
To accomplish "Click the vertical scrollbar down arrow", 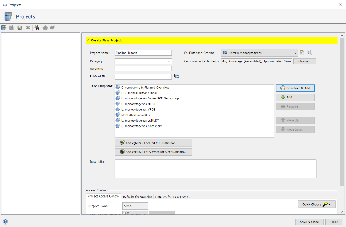I will [x=342, y=212].
